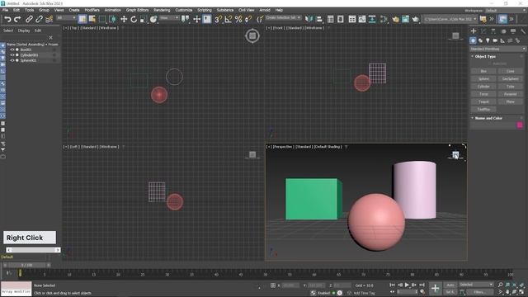Select the Select and Link chain icon
Image resolution: width=528 pixels, height=297 pixels.
(29, 19)
